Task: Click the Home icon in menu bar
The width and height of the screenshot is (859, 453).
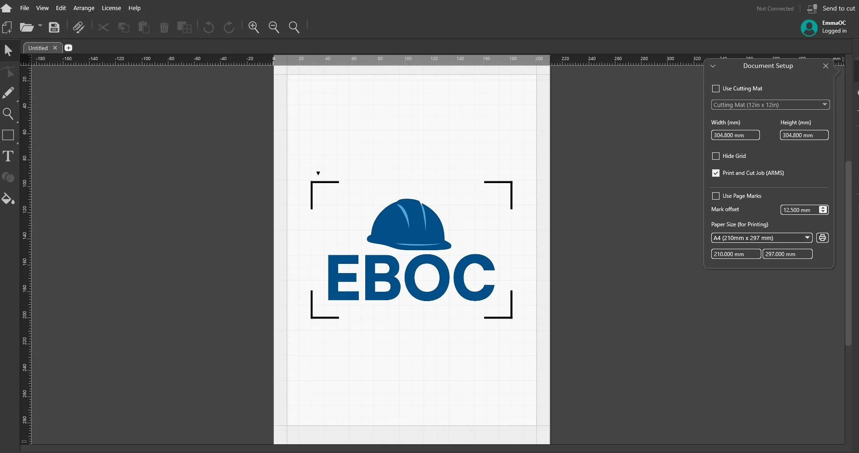Action: (x=6, y=8)
